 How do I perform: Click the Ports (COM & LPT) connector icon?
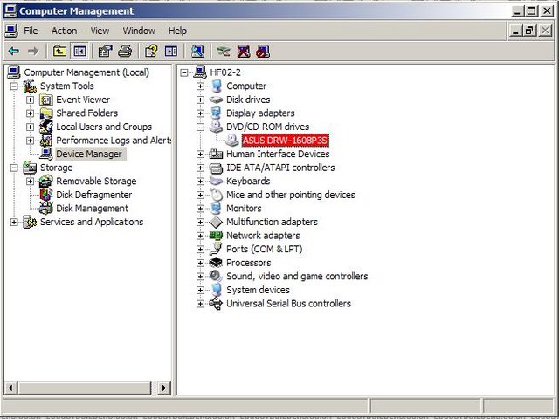point(216,249)
